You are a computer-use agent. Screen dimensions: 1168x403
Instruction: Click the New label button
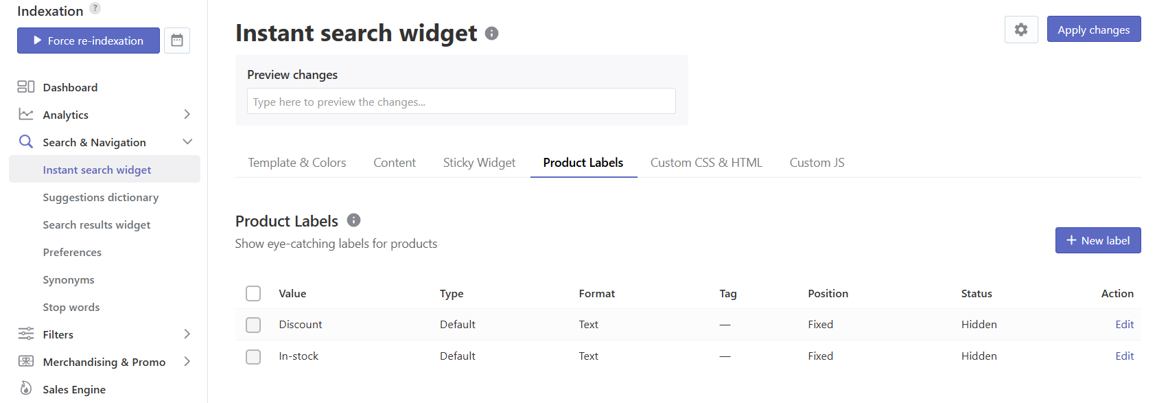point(1098,240)
